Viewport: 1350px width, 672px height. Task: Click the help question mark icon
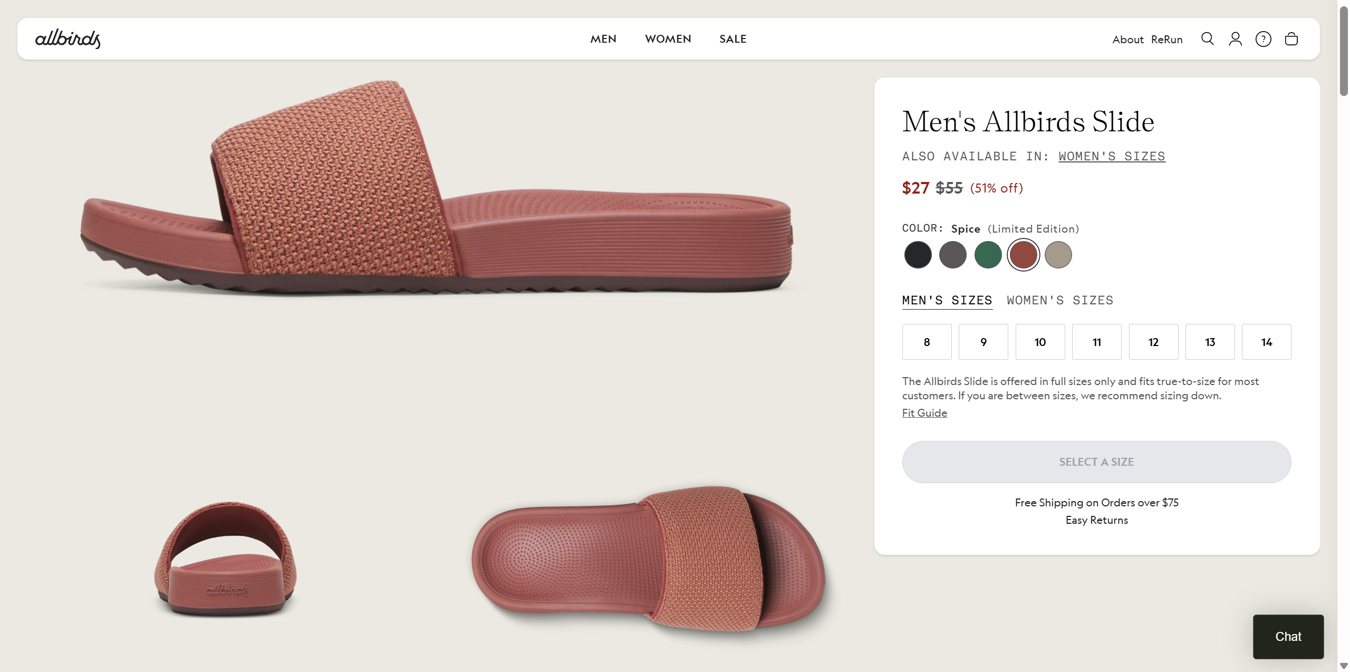pyautogui.click(x=1263, y=39)
